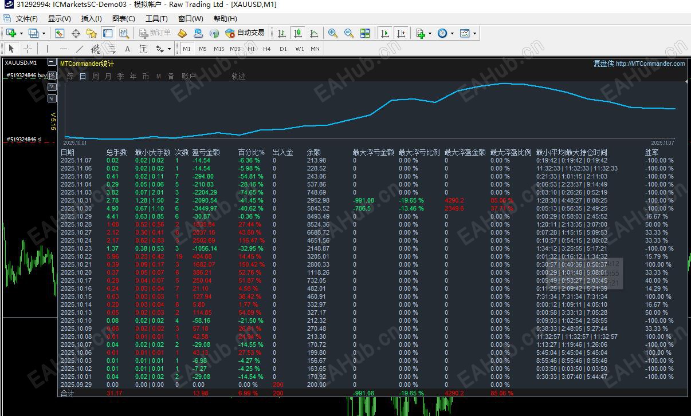Switch to D1 timeframe

coord(283,49)
